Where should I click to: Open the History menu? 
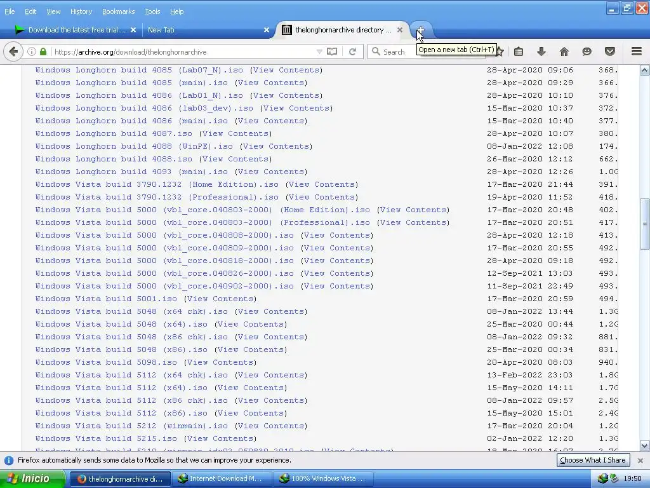click(x=81, y=11)
